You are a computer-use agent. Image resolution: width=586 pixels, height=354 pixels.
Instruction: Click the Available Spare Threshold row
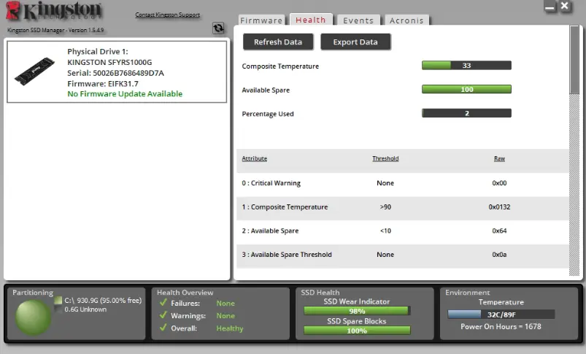pos(403,255)
